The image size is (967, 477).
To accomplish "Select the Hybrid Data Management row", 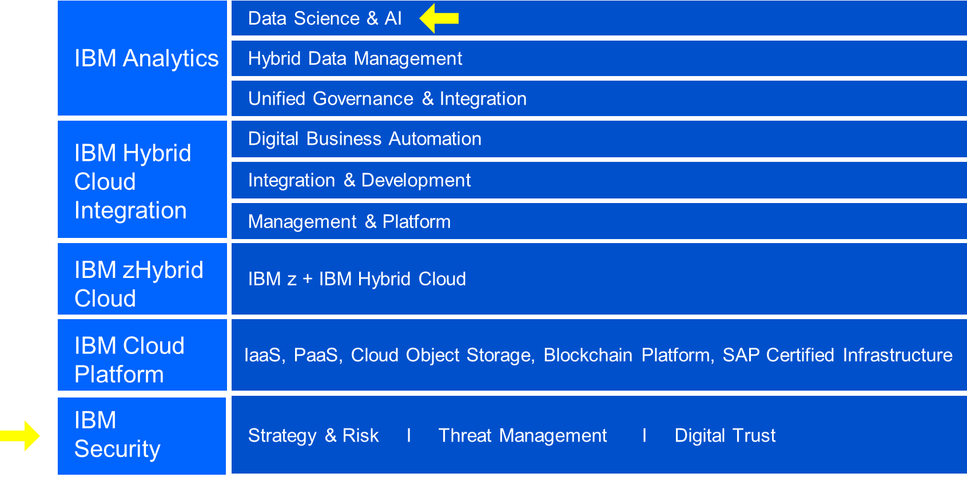I will 599,58.
